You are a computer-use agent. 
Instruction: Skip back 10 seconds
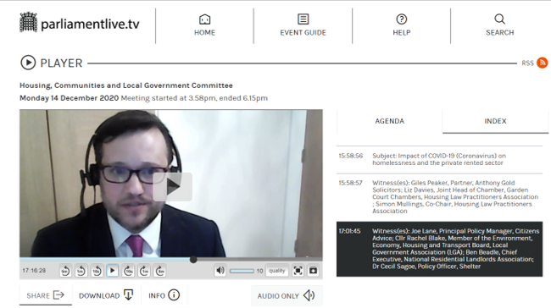(97, 271)
